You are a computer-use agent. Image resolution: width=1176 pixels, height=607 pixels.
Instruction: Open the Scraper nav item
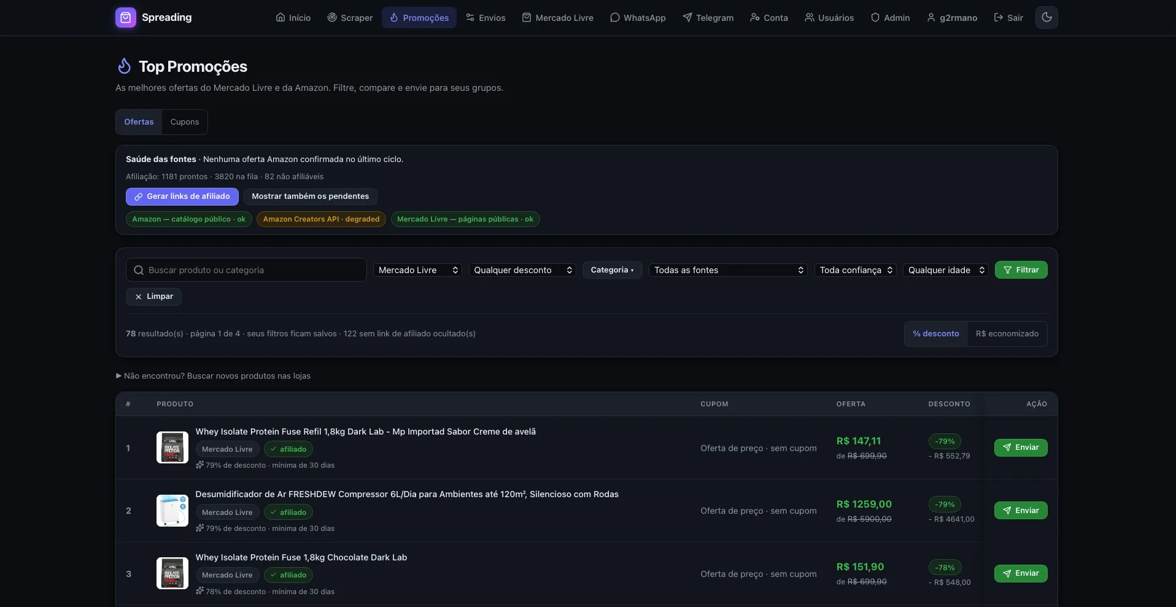point(350,18)
